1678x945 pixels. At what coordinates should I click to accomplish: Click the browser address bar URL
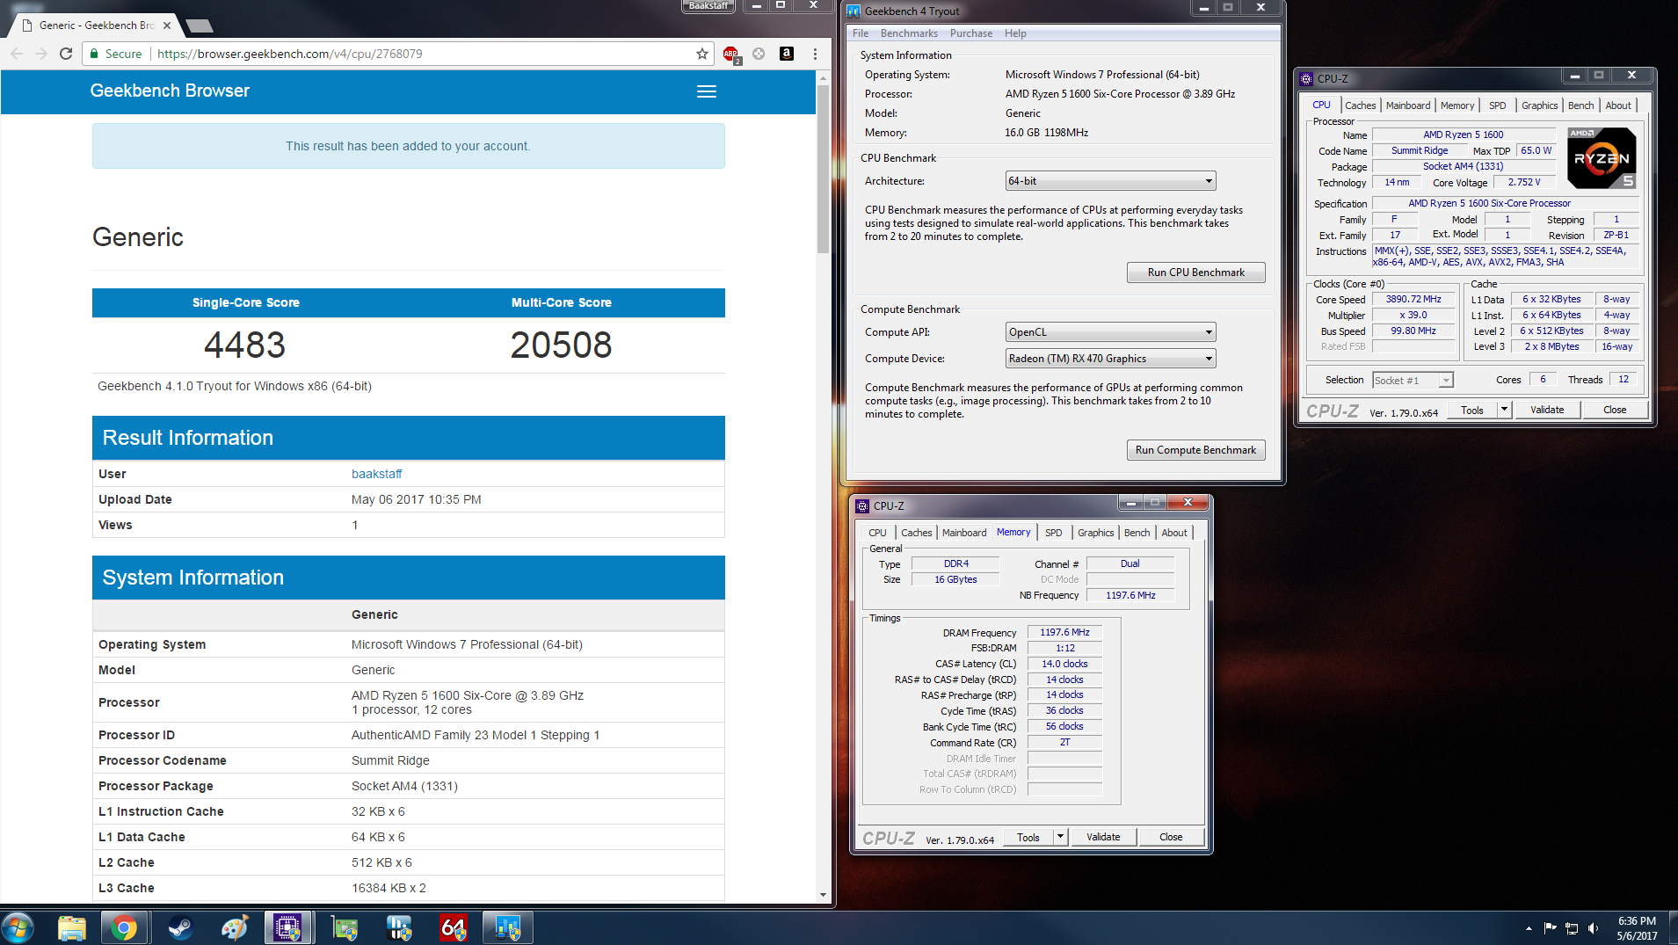289,54
